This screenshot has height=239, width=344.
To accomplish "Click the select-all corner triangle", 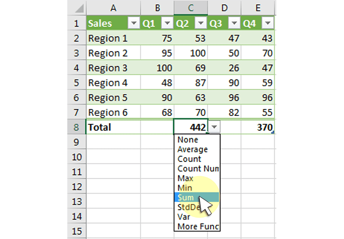I will pyautogui.click(x=79, y=8).
